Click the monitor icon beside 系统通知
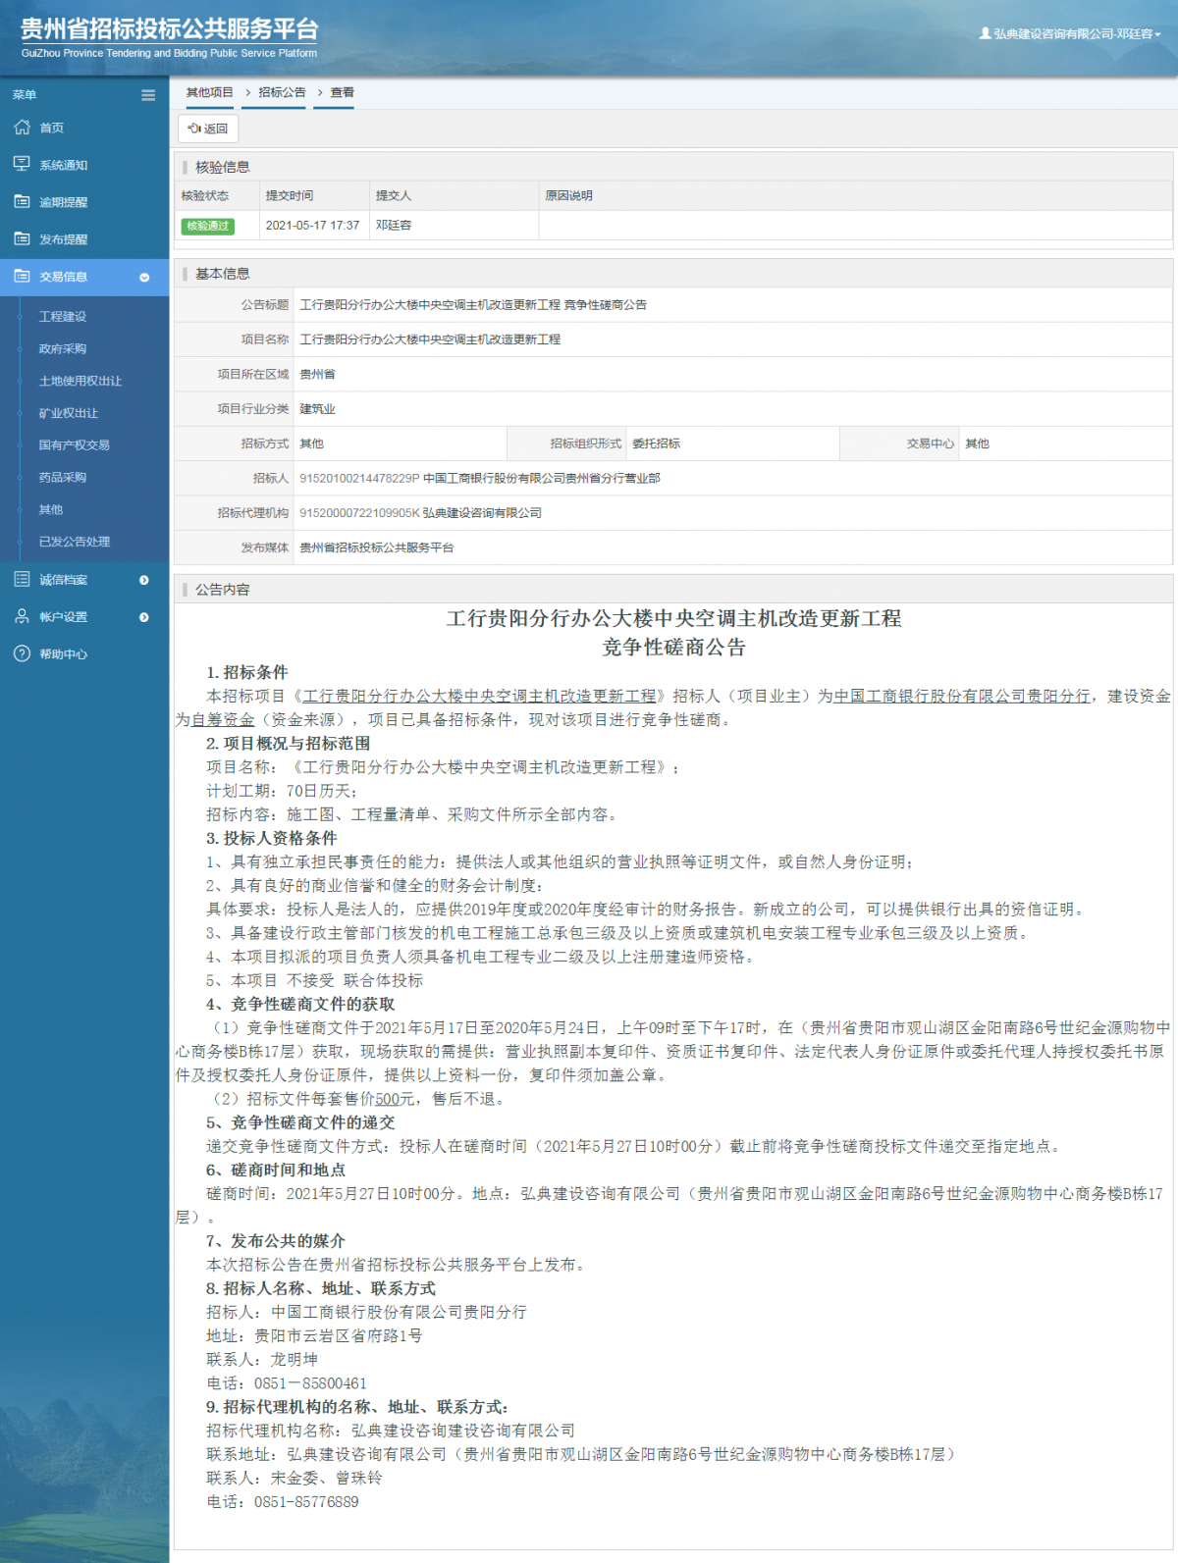Screen dimensions: 1178x1563 click(22, 164)
